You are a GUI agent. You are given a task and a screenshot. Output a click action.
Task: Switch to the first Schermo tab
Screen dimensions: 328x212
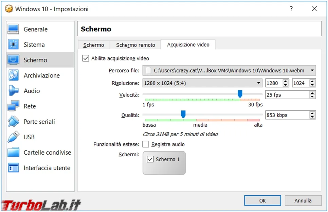pos(93,45)
